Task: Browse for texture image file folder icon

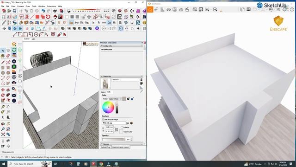Action: click(x=128, y=123)
